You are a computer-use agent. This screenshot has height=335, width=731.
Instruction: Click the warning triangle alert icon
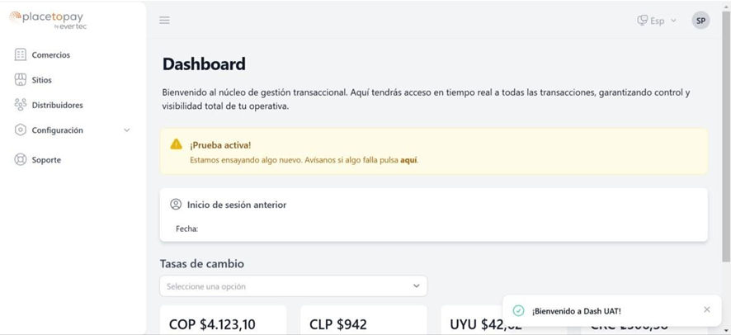coord(176,144)
